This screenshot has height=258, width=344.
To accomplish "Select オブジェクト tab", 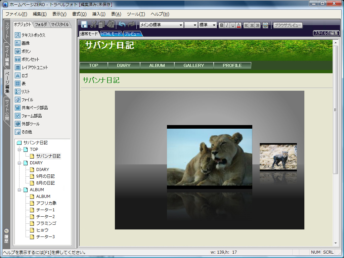I will coord(23,24).
